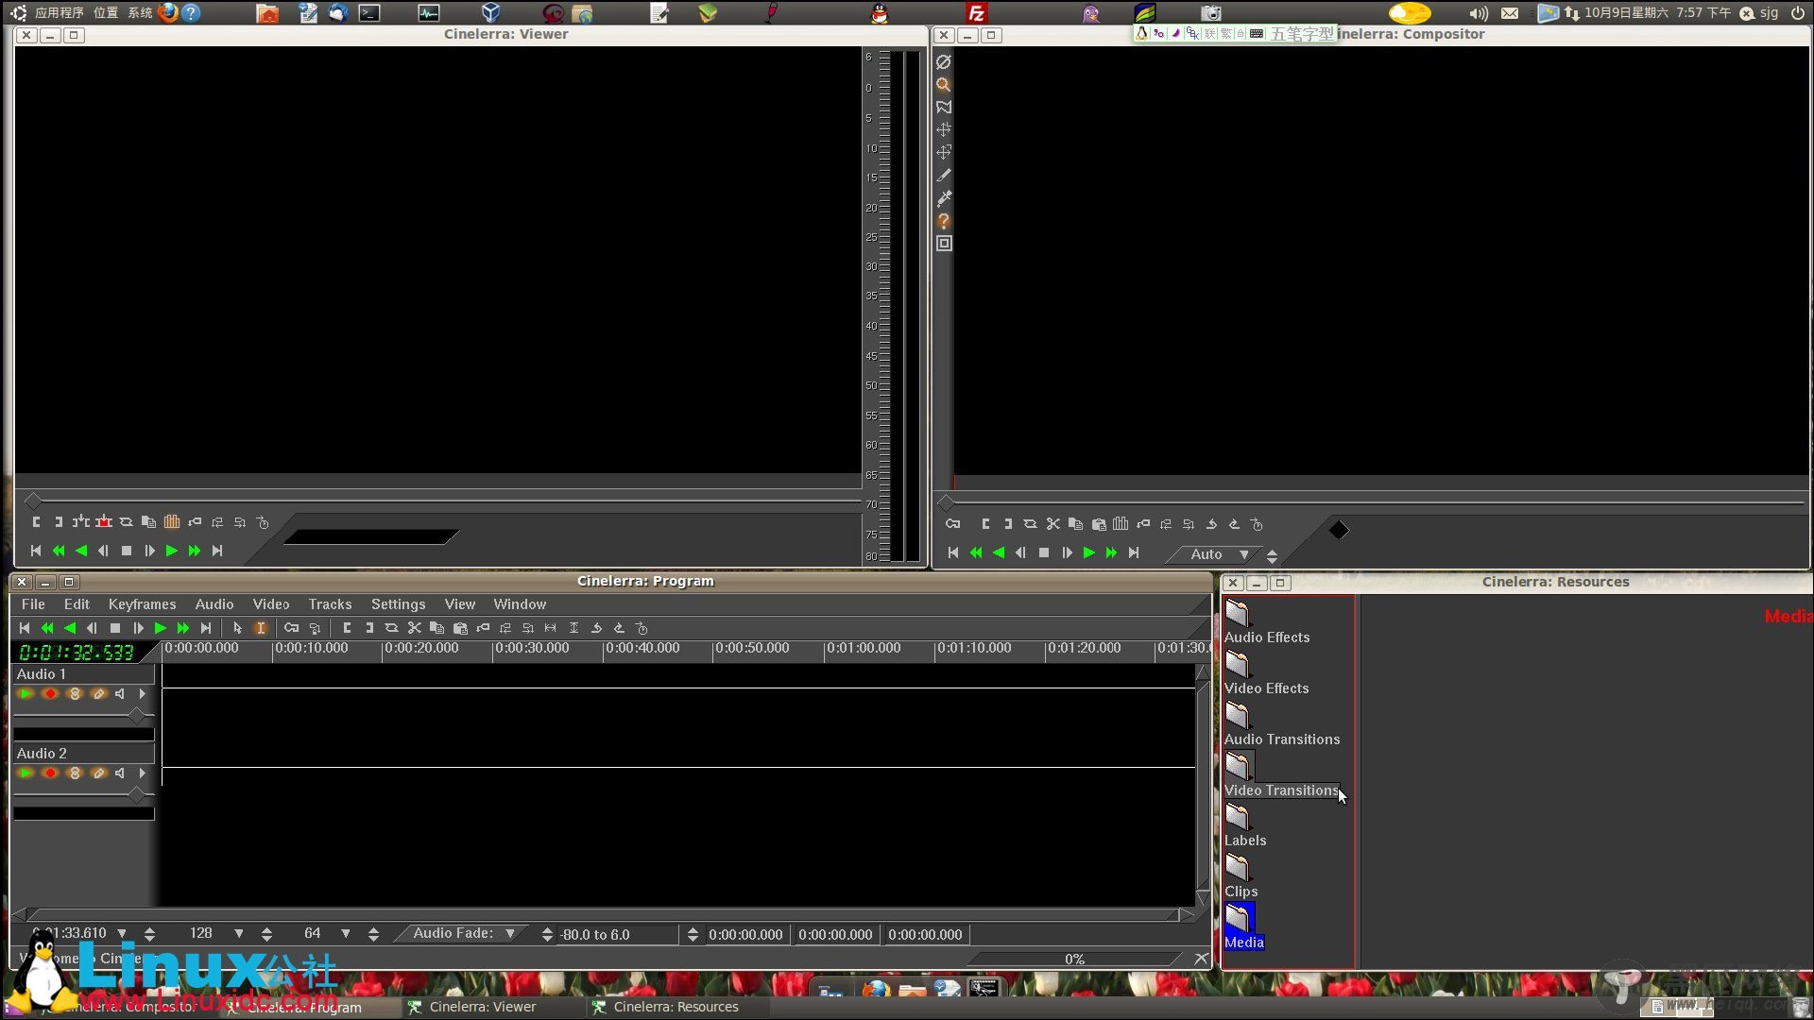Toggle play track for Audio 1
The height and width of the screenshot is (1020, 1814).
coord(26,694)
